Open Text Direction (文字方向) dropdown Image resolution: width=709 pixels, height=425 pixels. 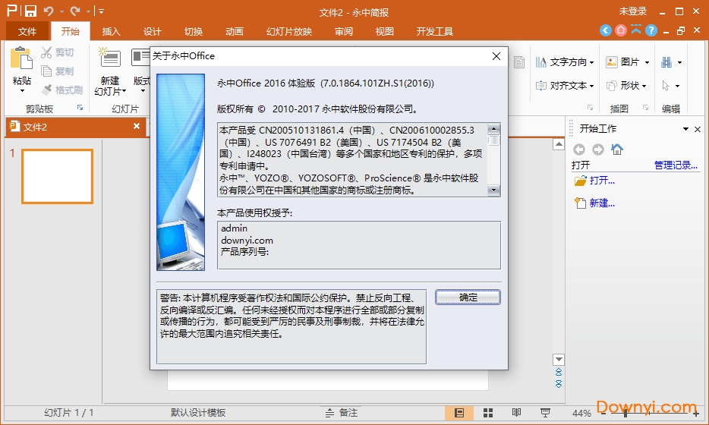pyautogui.click(x=565, y=62)
